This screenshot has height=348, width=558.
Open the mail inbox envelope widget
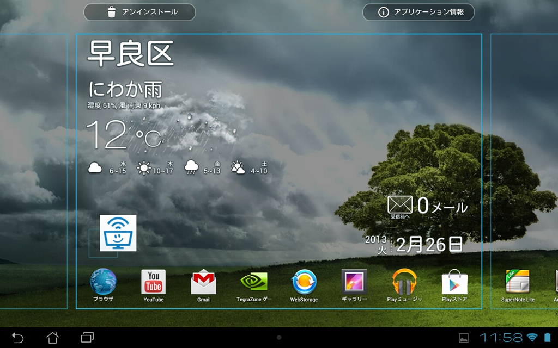tap(399, 205)
